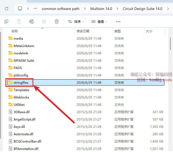Click the Paste toolbar icon

click(19, 22)
